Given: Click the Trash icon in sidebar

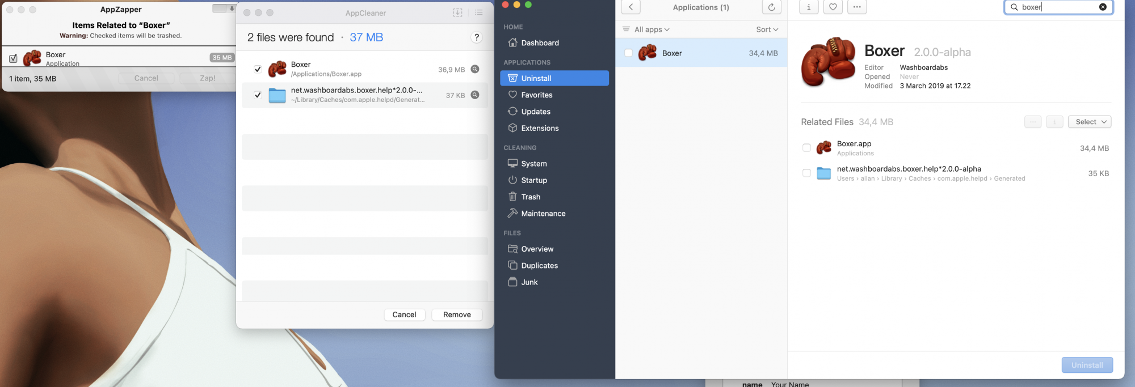Looking at the screenshot, I should 512,197.
